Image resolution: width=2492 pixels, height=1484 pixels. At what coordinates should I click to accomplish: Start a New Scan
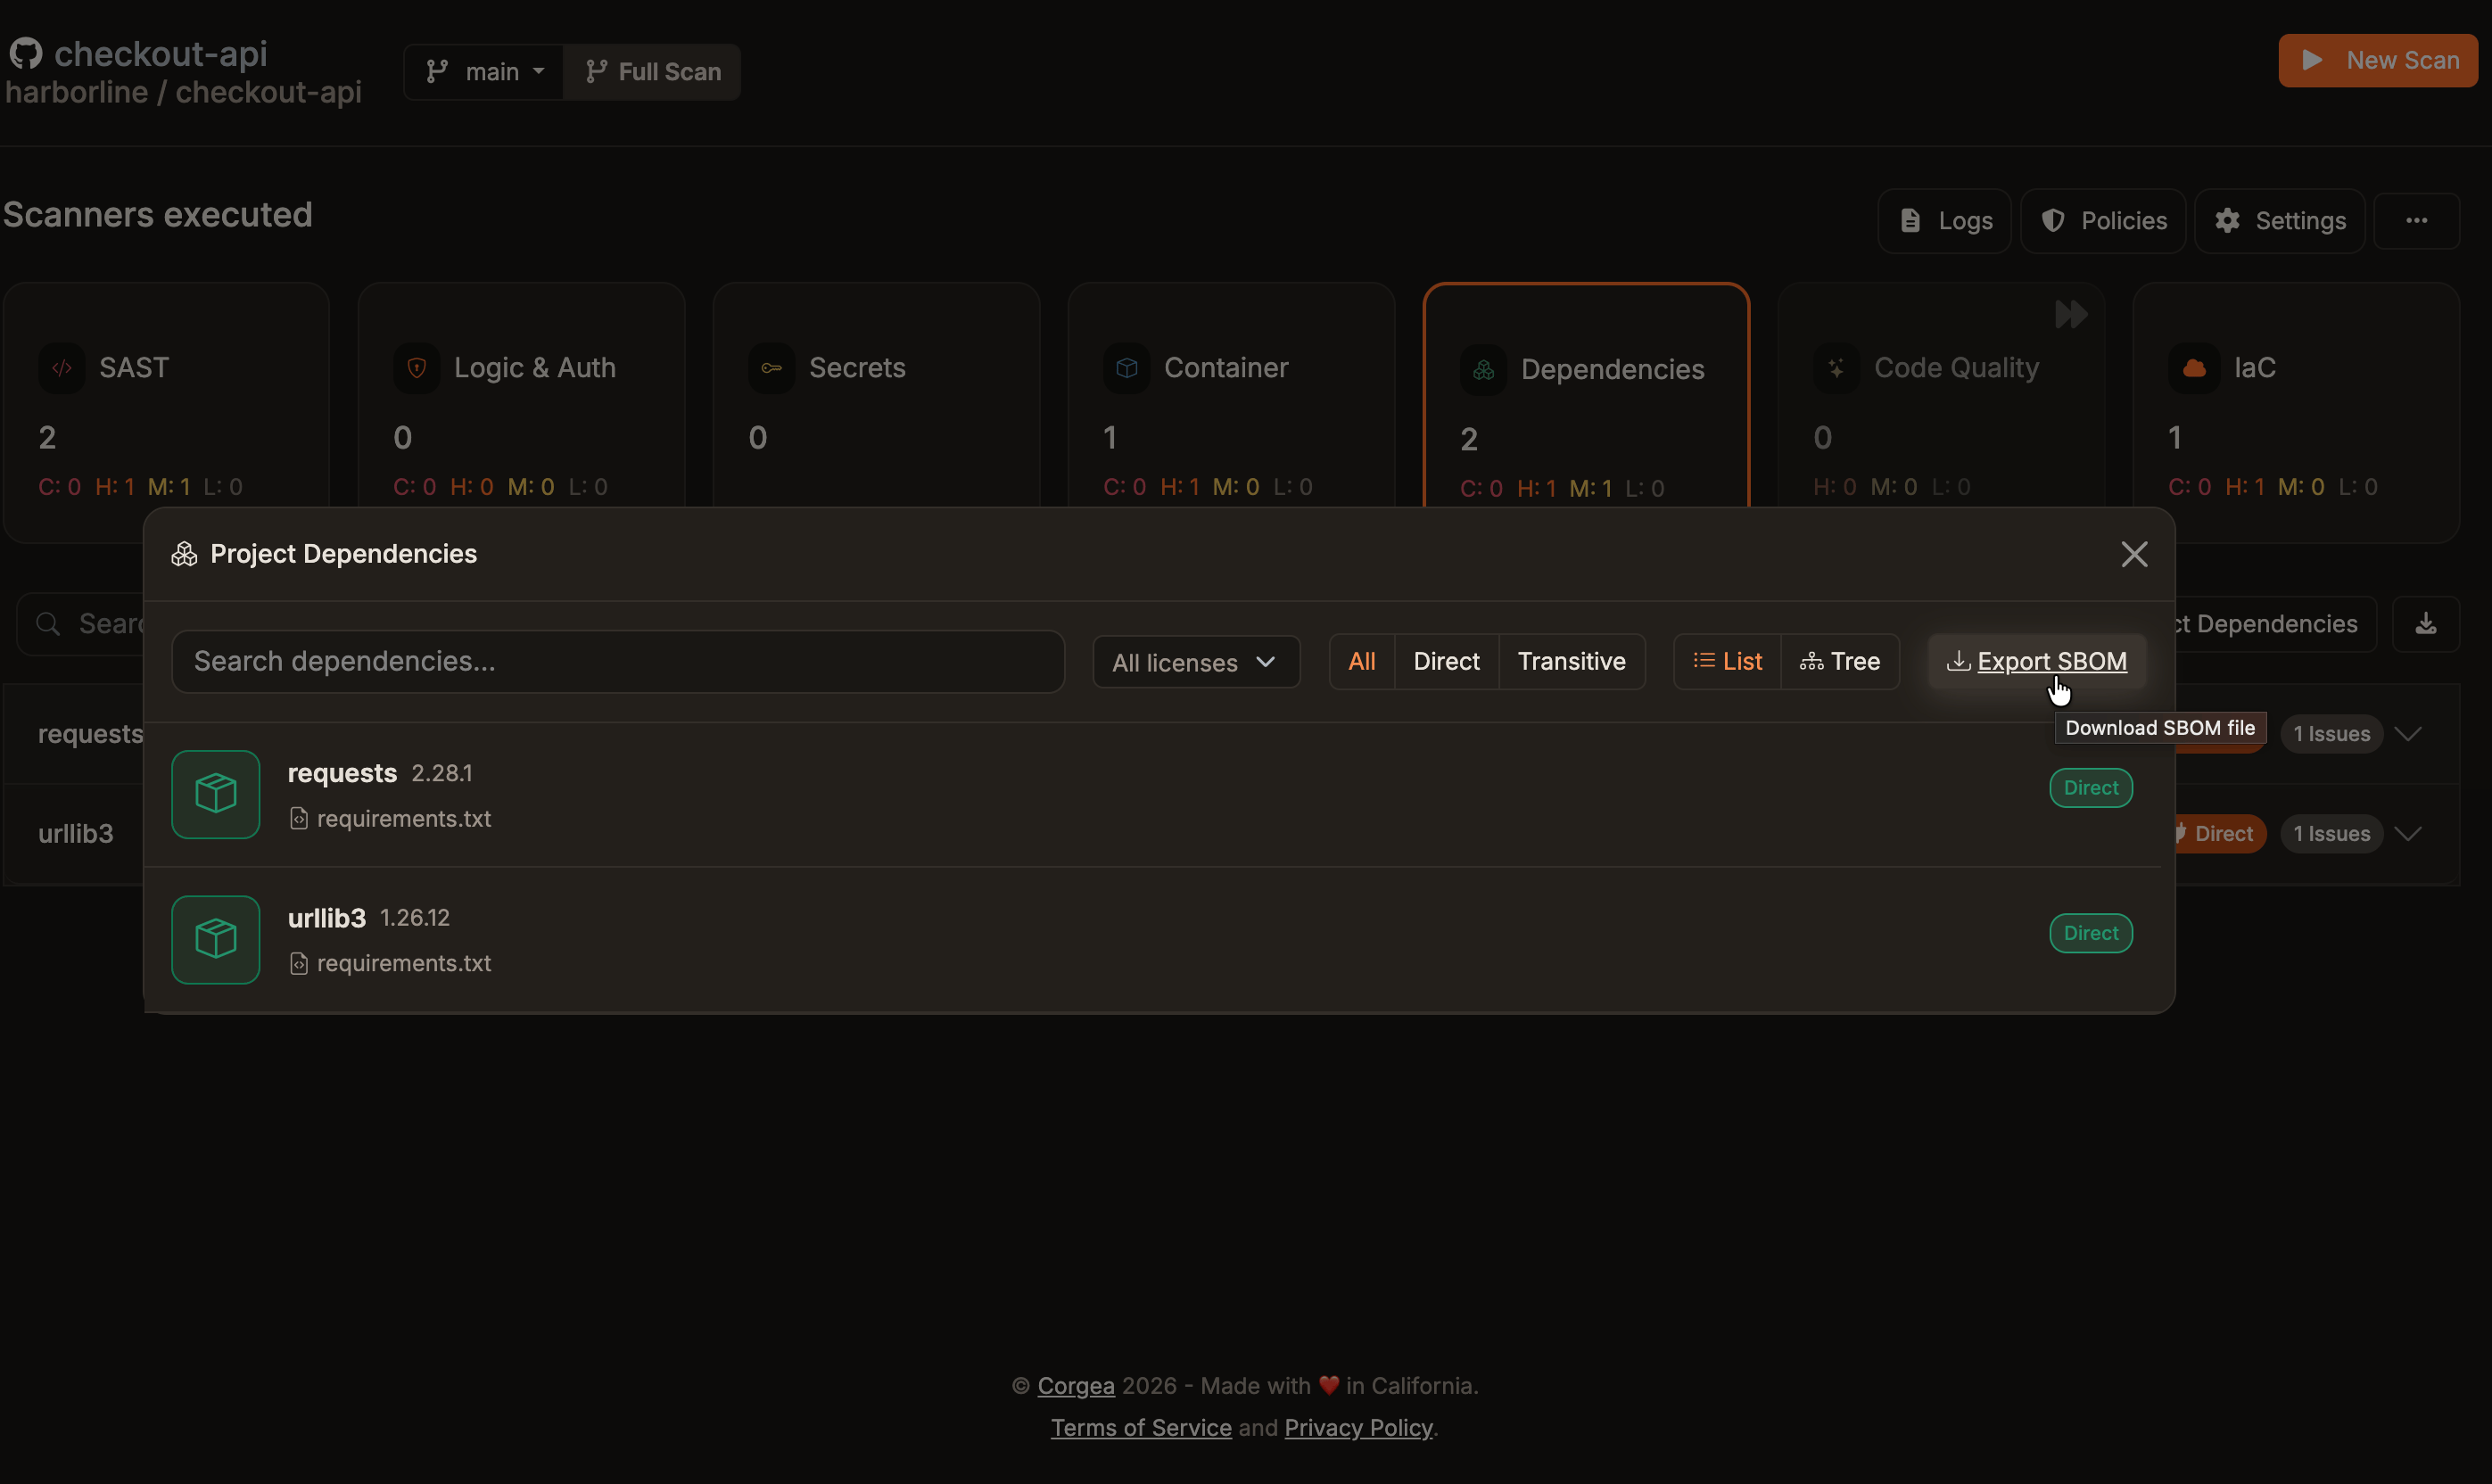click(2378, 60)
